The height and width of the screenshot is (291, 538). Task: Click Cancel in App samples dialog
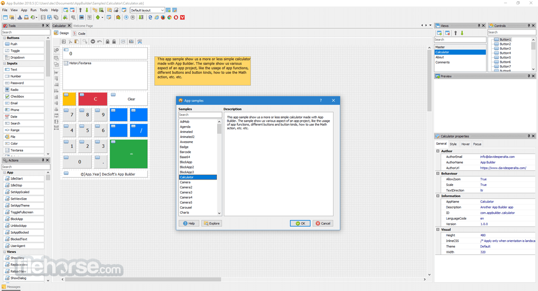(x=323, y=224)
